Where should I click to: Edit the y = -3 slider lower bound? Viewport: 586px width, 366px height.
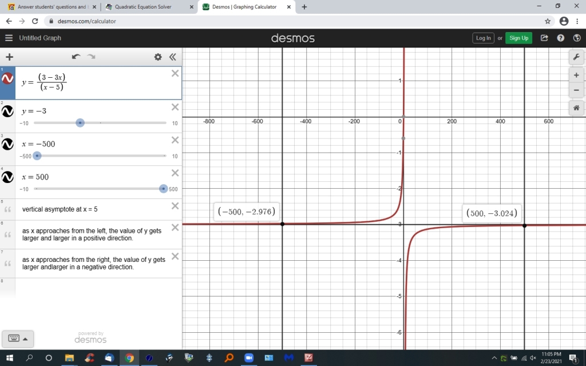pyautogui.click(x=24, y=124)
